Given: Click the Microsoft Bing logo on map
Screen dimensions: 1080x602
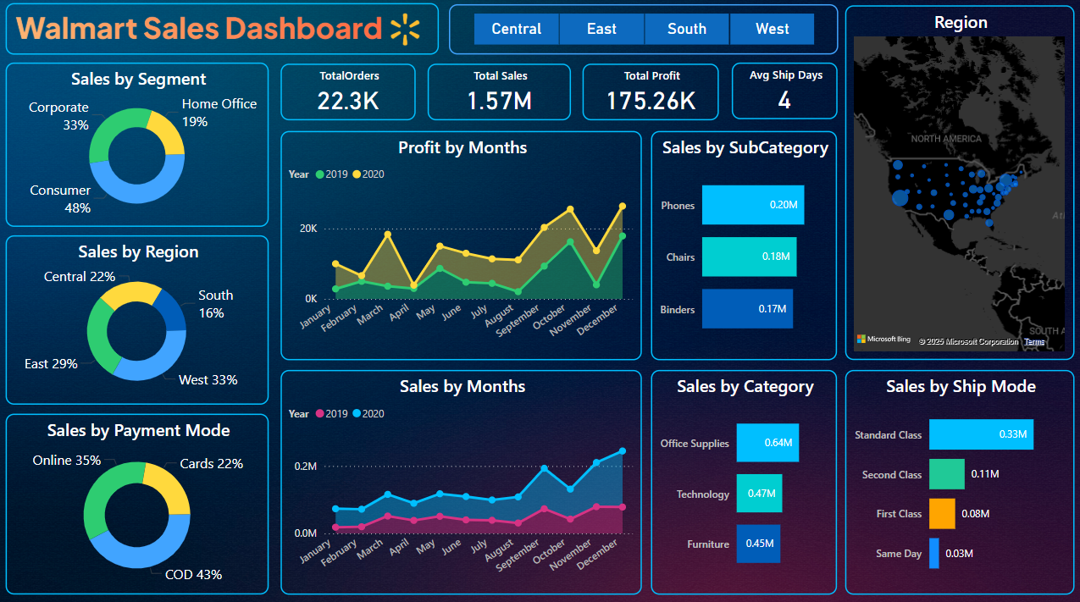Looking at the screenshot, I should point(883,340).
